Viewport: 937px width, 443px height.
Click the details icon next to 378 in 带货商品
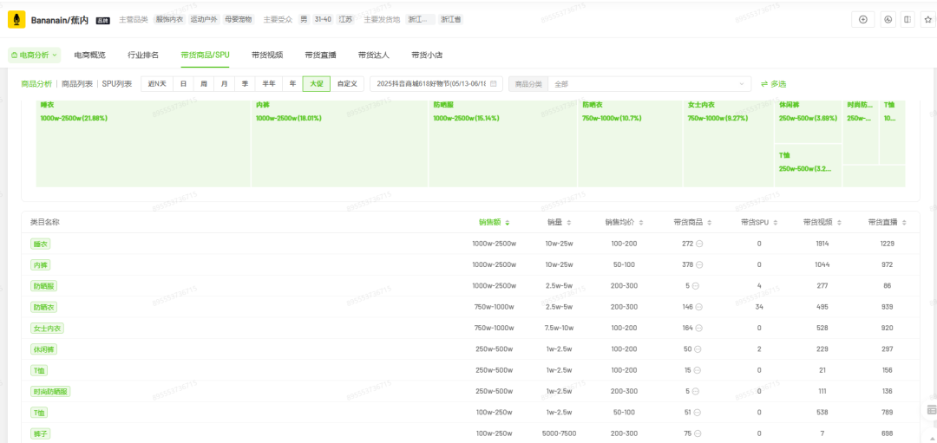tap(698, 264)
